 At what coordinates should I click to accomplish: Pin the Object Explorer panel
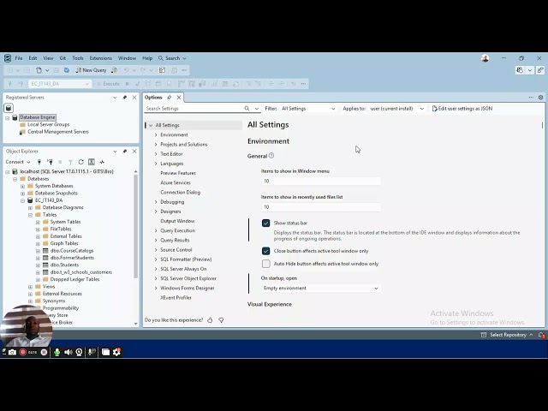click(125, 152)
